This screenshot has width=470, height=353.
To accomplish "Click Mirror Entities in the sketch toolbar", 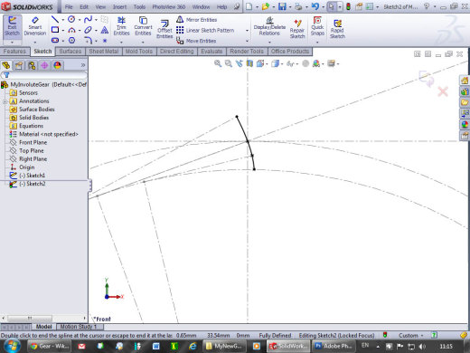I will [x=197, y=20].
